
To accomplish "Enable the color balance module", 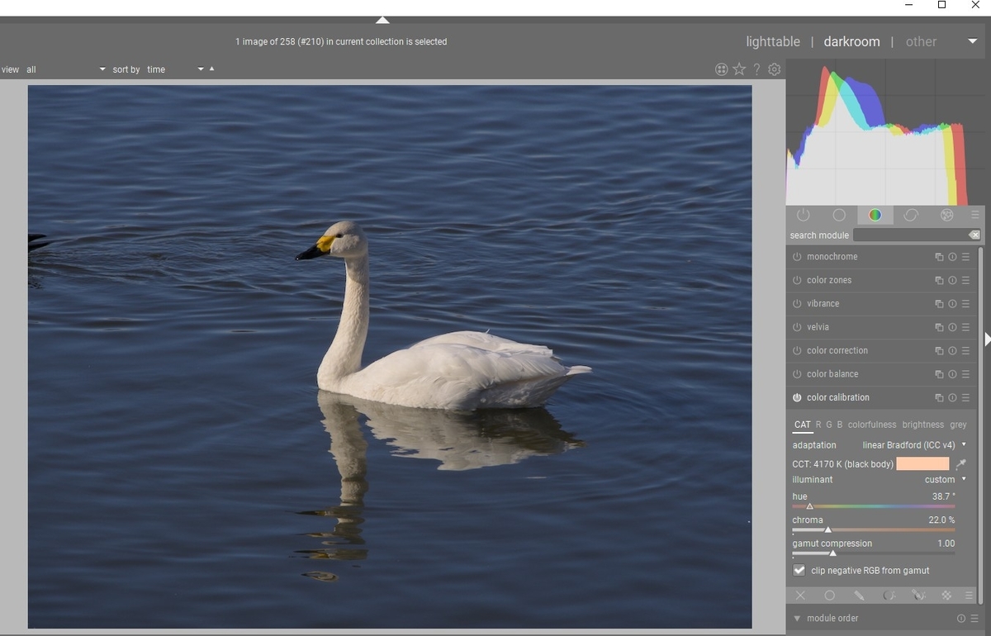I will [x=797, y=374].
